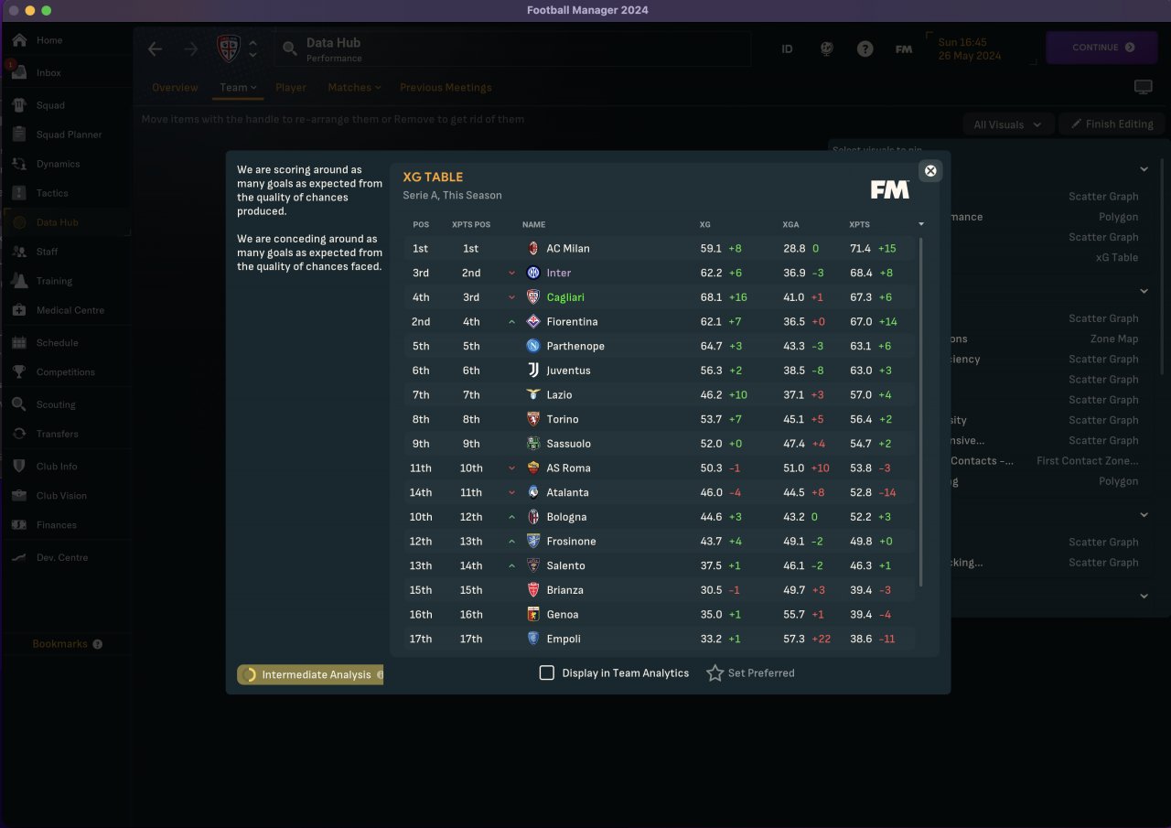Click the Fiorentina row name
This screenshot has width=1171, height=828.
click(572, 322)
